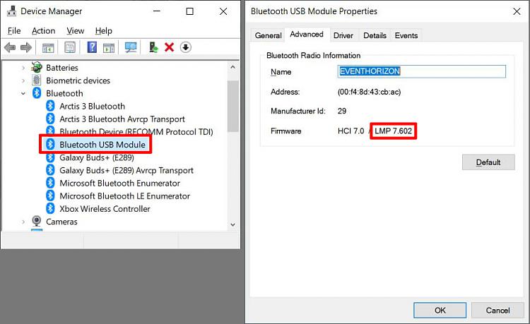The width and height of the screenshot is (530, 324).
Task: Click the Show/Hide Console Tree icon
Action: [48, 47]
